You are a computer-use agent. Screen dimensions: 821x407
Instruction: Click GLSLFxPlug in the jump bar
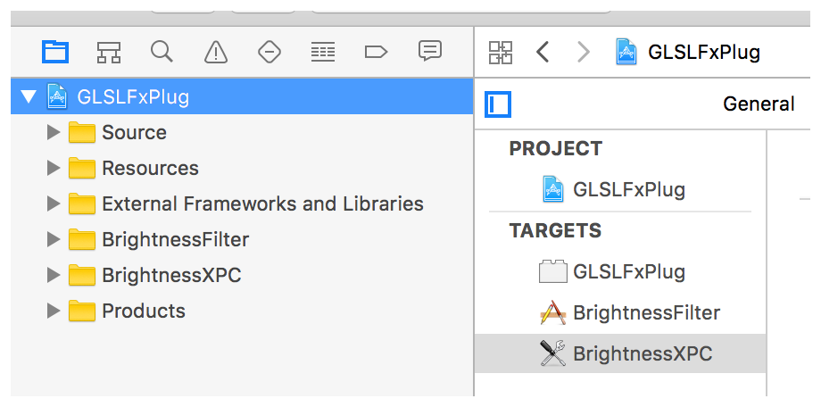(703, 52)
